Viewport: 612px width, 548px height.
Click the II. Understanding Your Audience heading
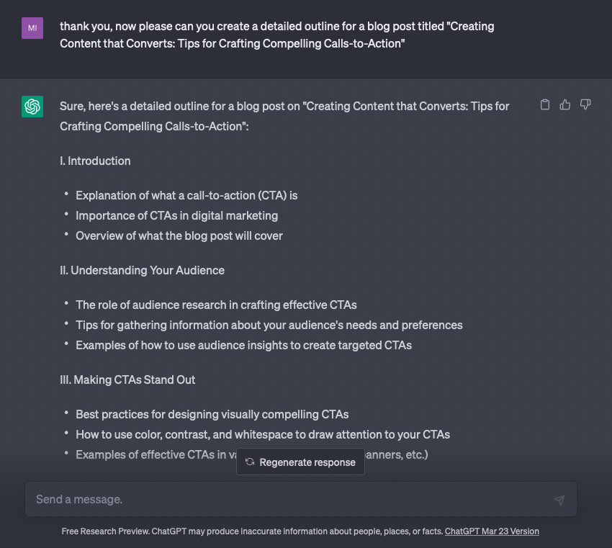click(x=142, y=270)
